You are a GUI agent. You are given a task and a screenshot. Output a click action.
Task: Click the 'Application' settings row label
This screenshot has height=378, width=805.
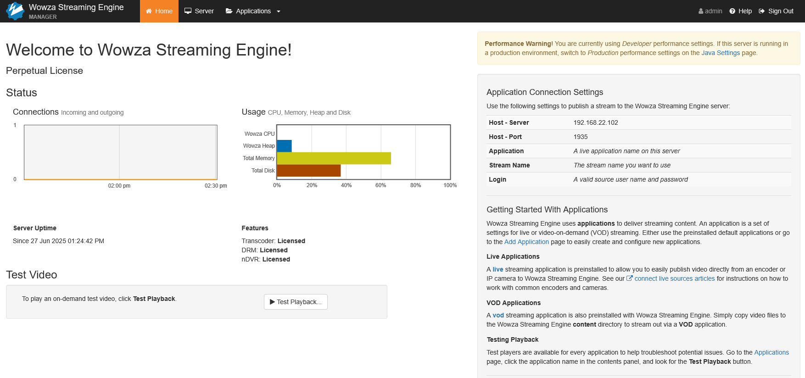506,151
